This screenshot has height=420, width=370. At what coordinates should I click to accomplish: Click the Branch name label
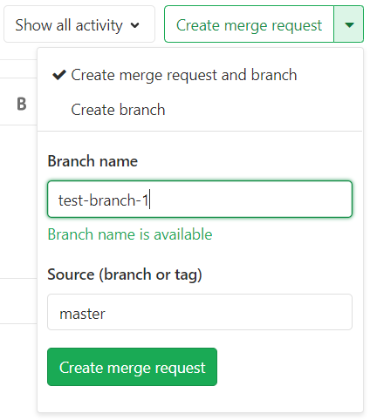tap(92, 161)
